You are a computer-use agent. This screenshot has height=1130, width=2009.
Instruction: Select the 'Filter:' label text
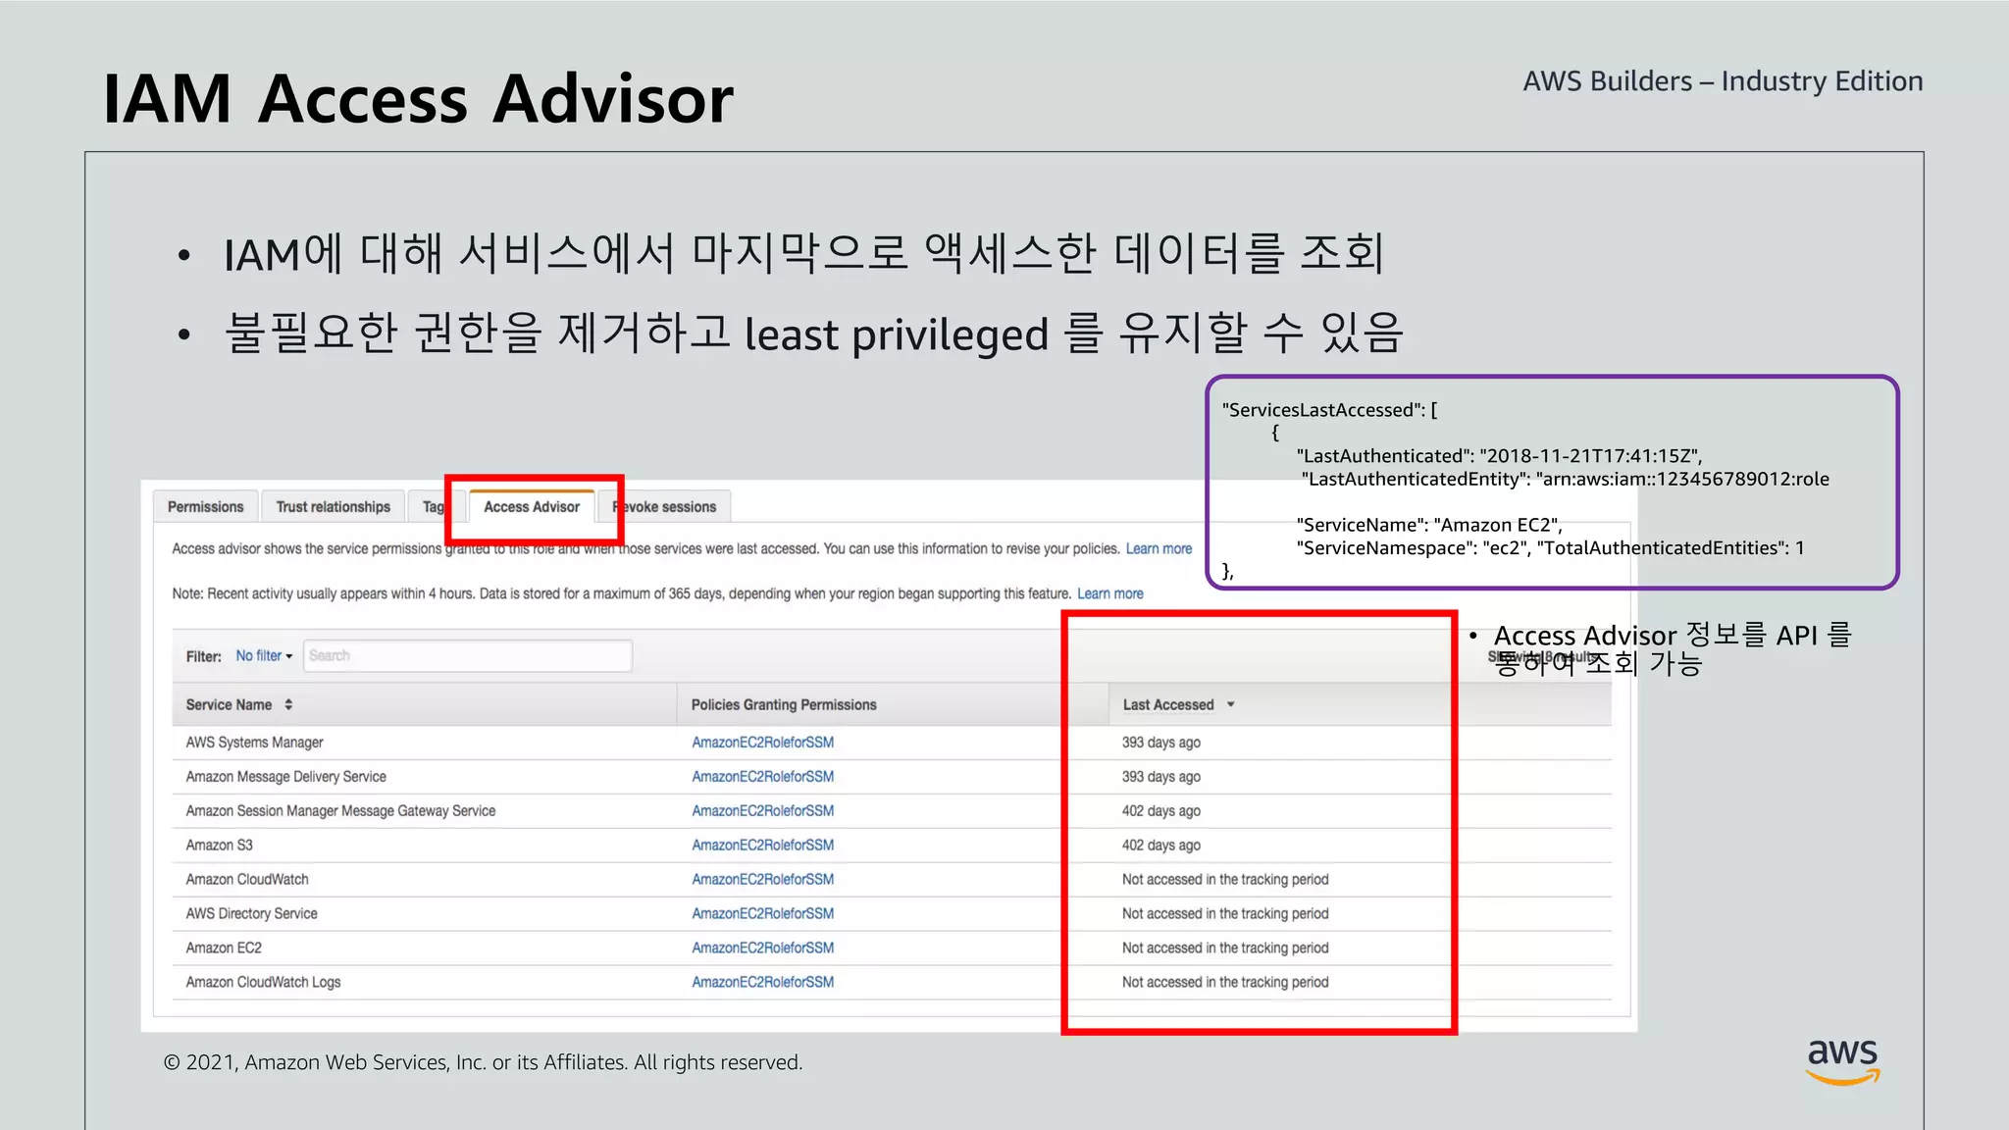click(x=204, y=656)
